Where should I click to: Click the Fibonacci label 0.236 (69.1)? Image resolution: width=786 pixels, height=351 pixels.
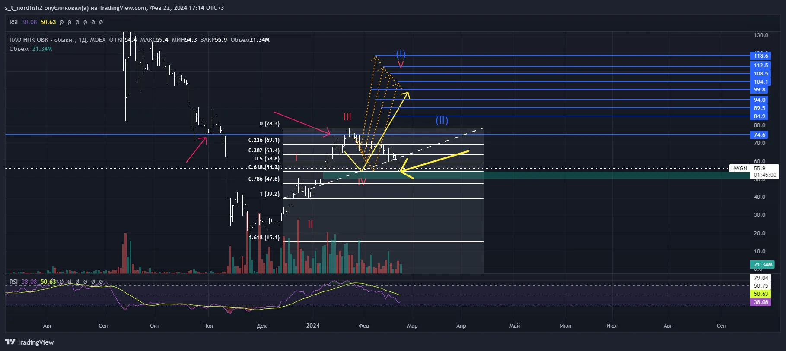tap(264, 140)
